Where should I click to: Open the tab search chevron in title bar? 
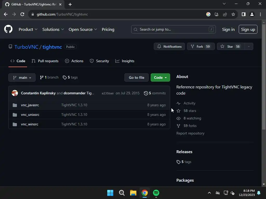tap(224, 4)
